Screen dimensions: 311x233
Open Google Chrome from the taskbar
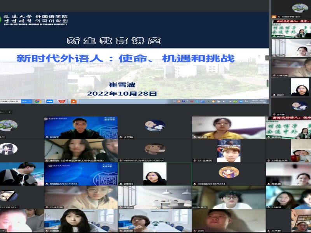point(38,101)
